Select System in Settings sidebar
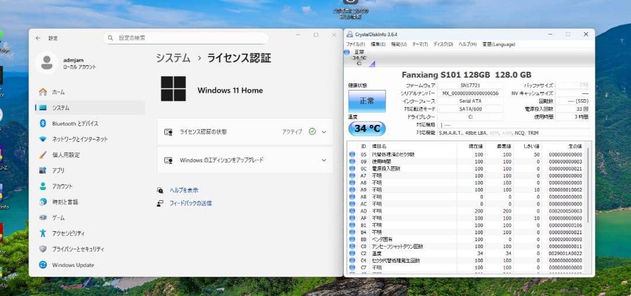Image resolution: width=631 pixels, height=296 pixels. click(x=89, y=108)
